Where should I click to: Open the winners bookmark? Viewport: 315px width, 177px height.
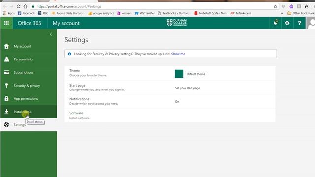(x=125, y=13)
